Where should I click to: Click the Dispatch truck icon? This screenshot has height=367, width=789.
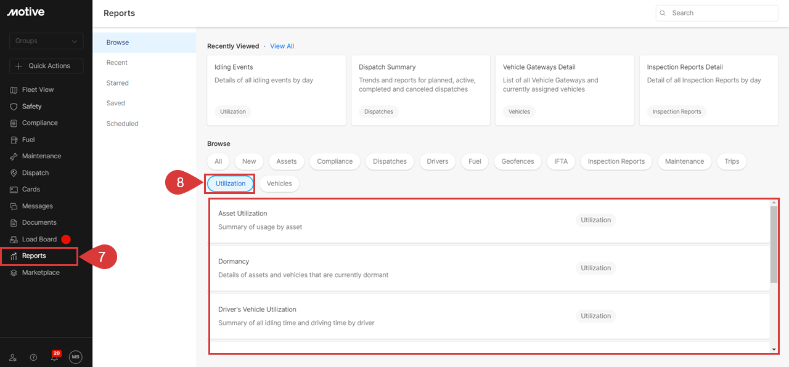click(x=14, y=173)
